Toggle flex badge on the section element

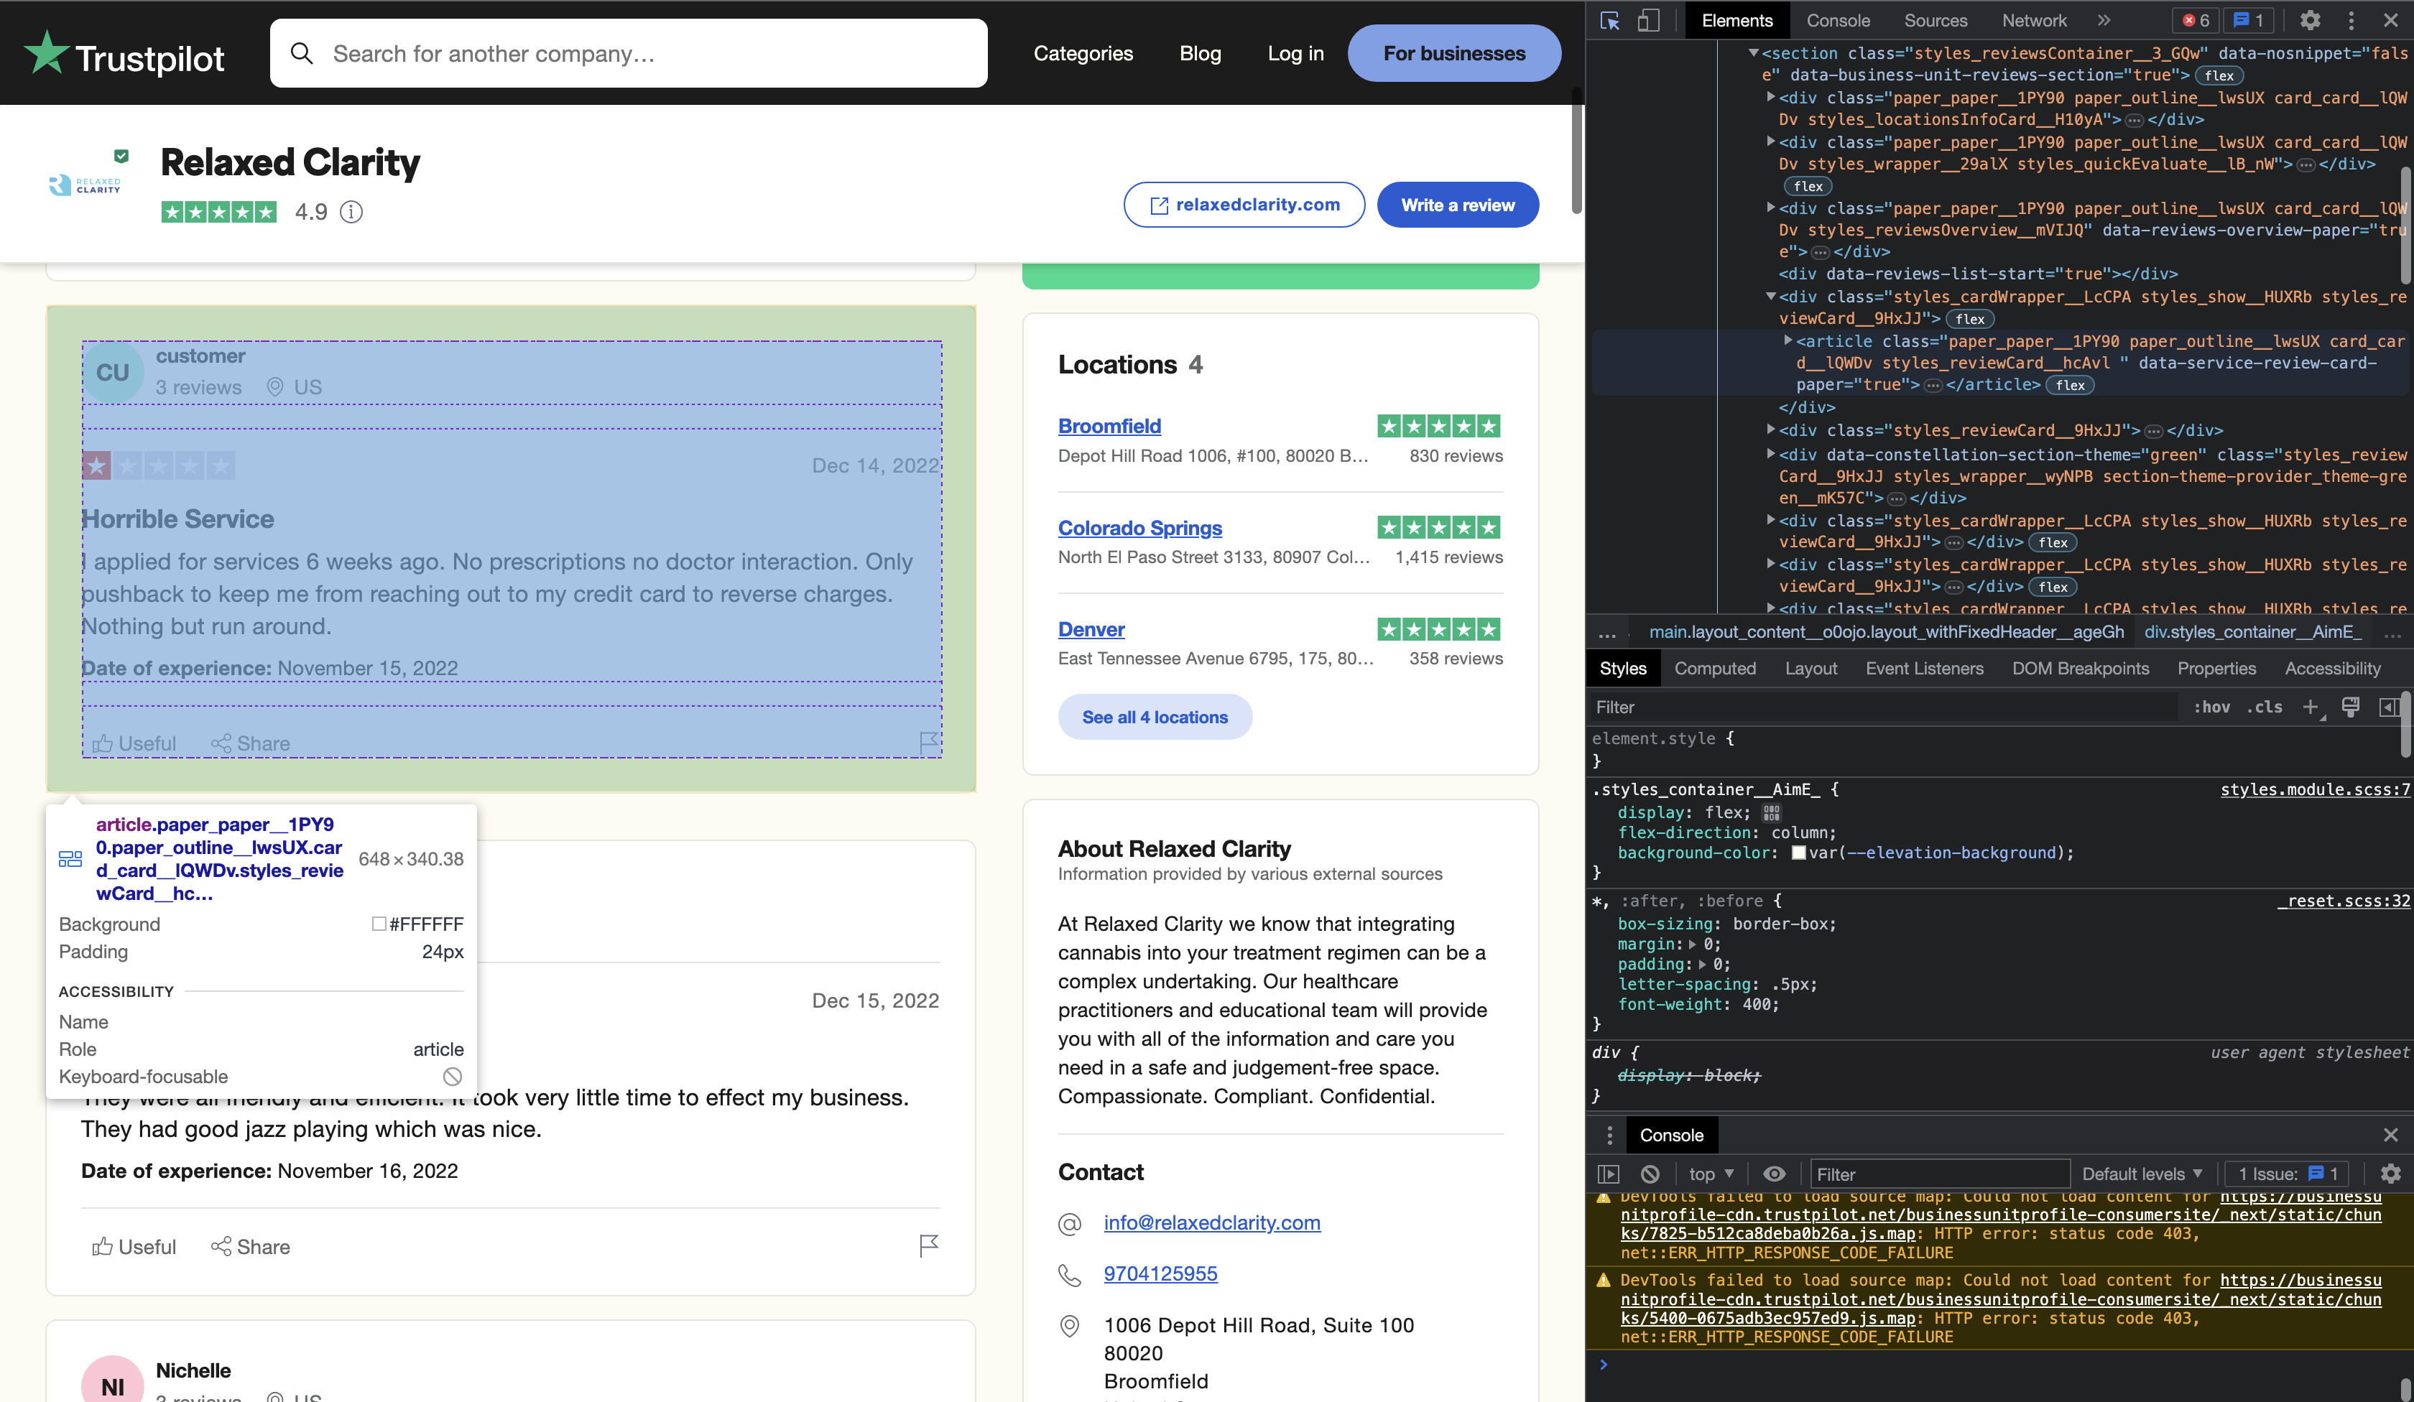click(2218, 75)
